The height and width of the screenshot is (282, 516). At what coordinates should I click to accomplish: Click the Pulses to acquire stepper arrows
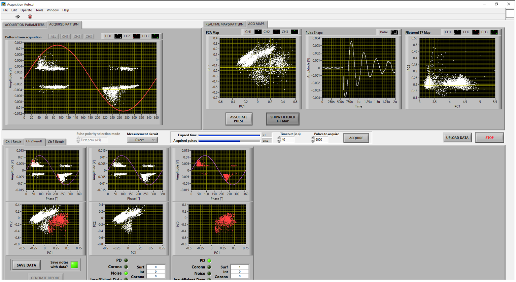click(x=313, y=140)
